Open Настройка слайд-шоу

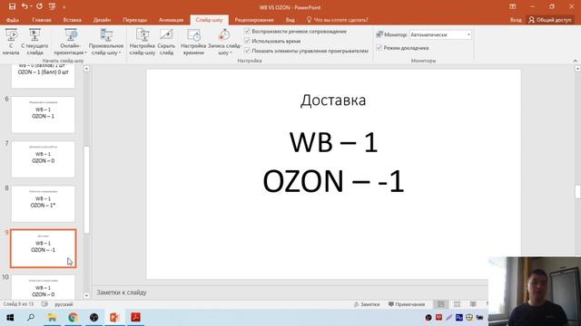click(x=143, y=42)
